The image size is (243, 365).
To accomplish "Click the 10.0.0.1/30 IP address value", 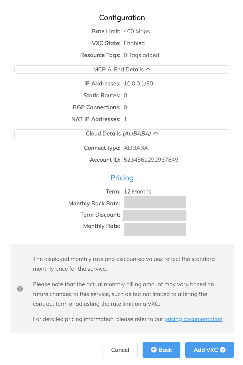I will point(138,83).
